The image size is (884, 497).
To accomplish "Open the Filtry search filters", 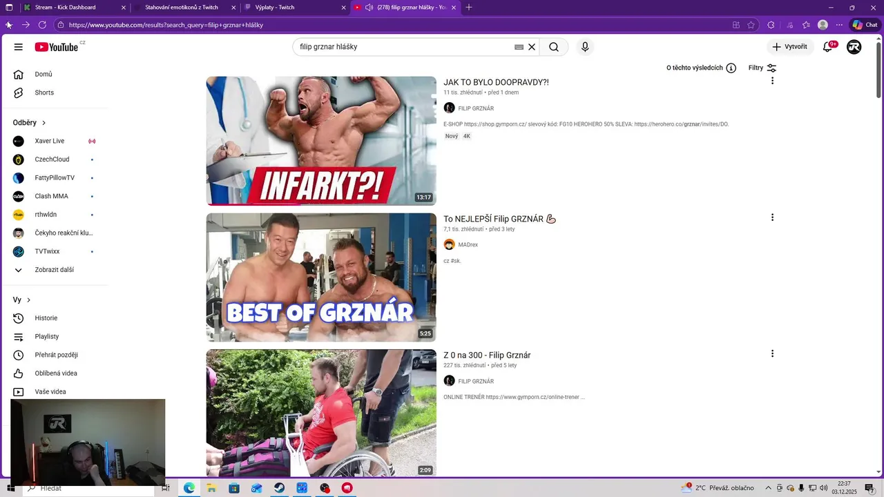I will (x=762, y=68).
